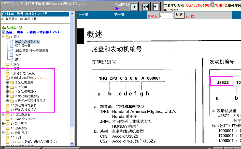This screenshot has width=241, height=149.
Task: Expand the 6 气缸盖 node
Action: (x=7, y=87)
